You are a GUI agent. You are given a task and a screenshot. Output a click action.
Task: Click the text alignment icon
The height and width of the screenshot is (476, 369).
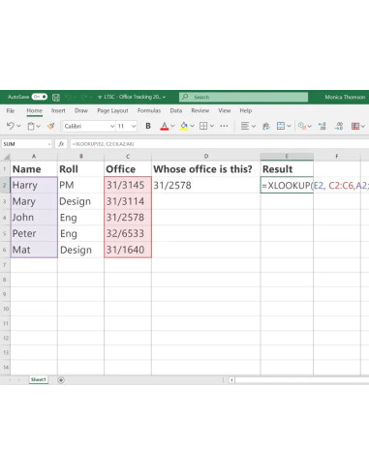[245, 126]
